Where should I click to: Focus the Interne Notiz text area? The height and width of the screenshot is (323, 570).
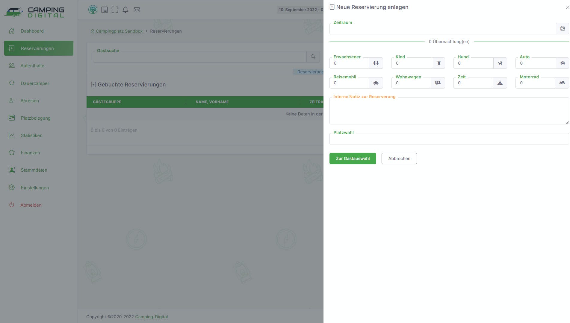pos(449,111)
